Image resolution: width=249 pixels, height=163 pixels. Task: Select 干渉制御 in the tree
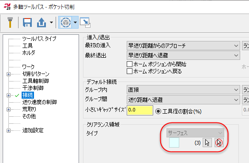coord(33,88)
